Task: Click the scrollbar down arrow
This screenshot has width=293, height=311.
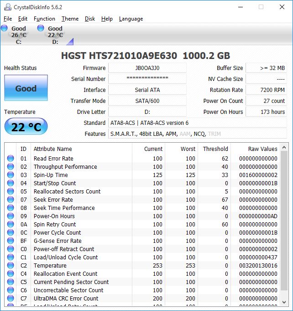Action: pos(284,302)
